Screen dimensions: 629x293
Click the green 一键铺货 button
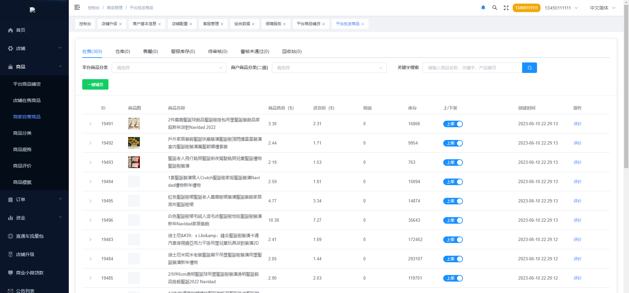click(x=95, y=84)
